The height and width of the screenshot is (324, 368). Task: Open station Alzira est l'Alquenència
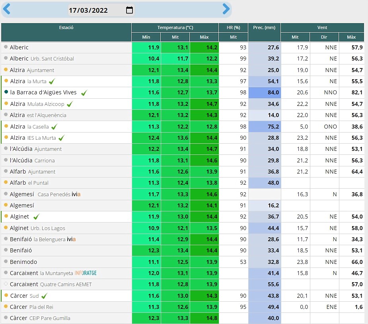(38, 115)
